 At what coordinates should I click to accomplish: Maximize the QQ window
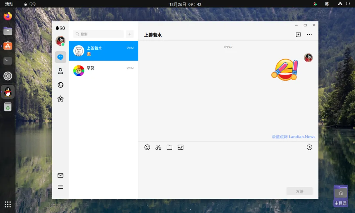tap(305, 25)
